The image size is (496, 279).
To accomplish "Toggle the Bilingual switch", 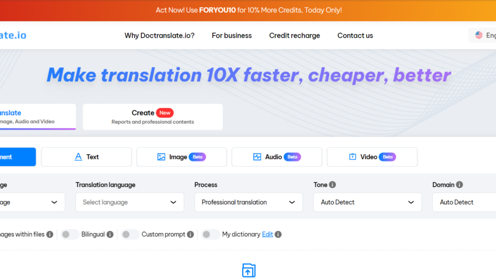I will pyautogui.click(x=69, y=235).
